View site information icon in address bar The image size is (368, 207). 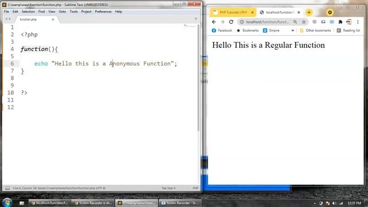241,22
